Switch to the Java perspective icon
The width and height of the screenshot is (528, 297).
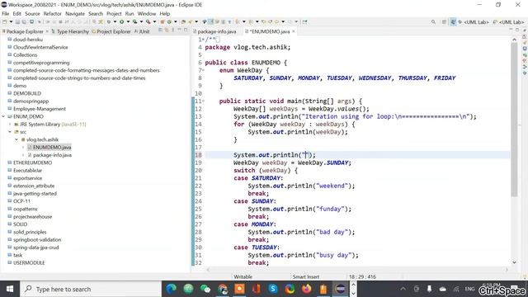point(453,22)
